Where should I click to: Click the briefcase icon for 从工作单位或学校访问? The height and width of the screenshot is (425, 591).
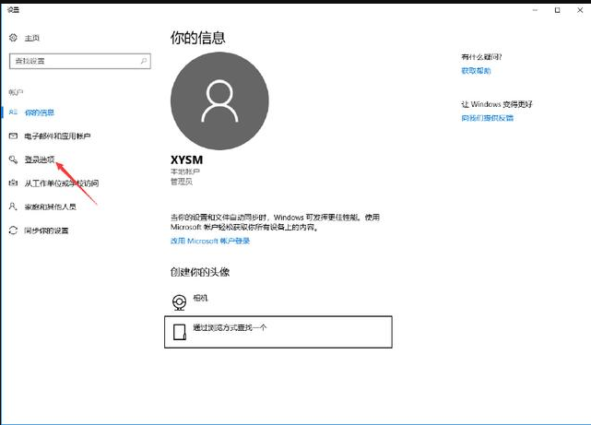(13, 183)
